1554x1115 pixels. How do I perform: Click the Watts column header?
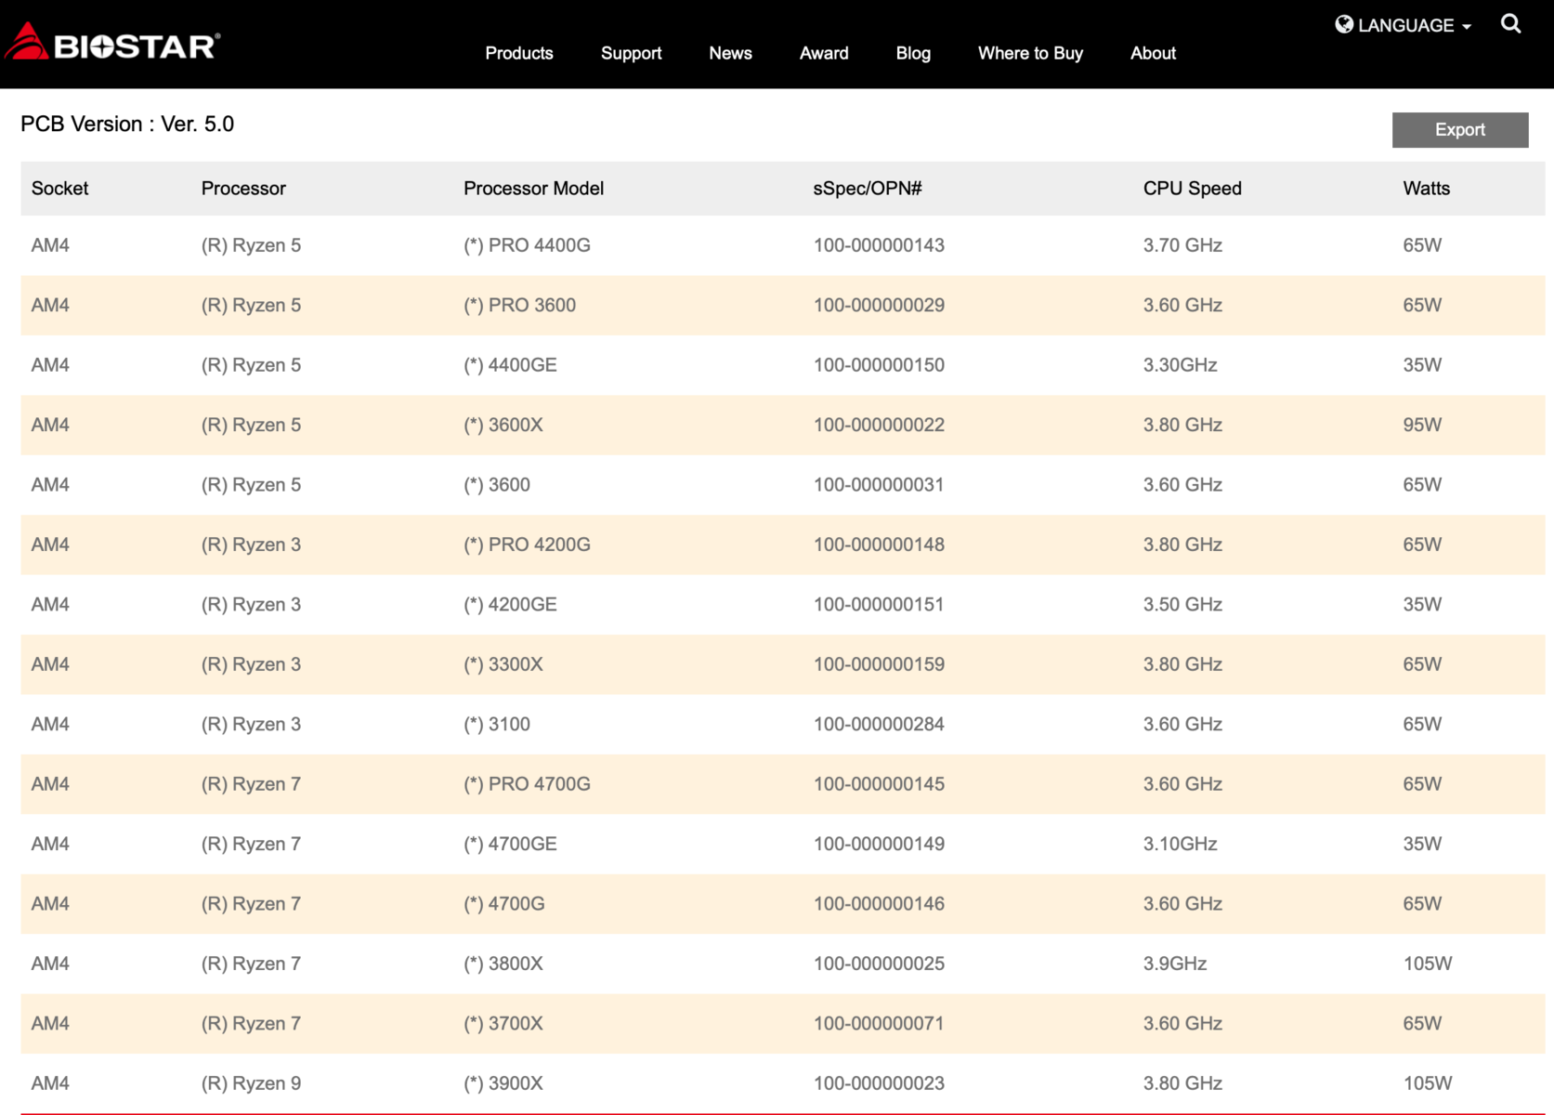pyautogui.click(x=1426, y=189)
